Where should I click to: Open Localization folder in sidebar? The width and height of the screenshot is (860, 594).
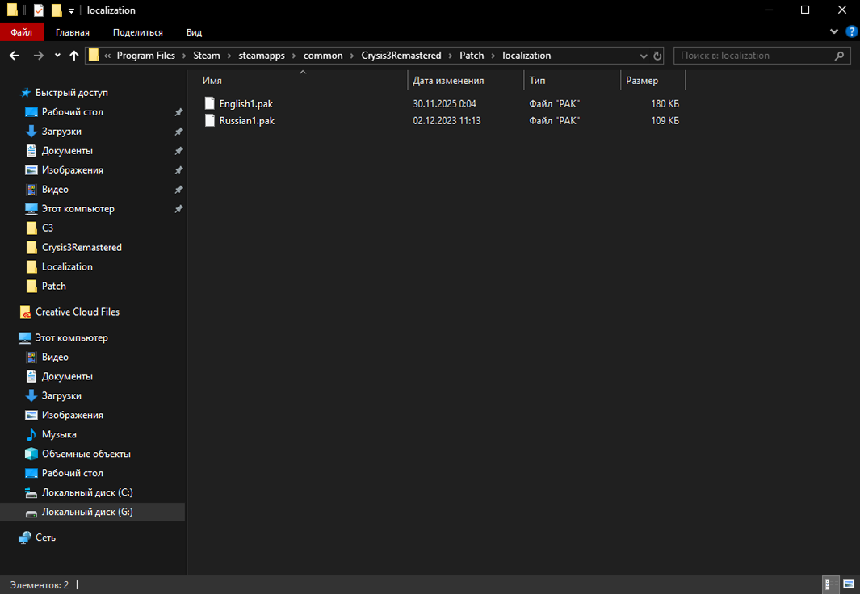[x=67, y=267]
